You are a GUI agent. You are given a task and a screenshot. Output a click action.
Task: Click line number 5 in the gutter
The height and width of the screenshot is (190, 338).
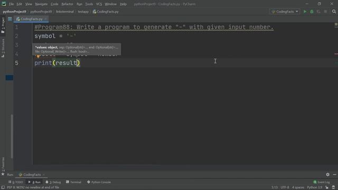(16, 63)
